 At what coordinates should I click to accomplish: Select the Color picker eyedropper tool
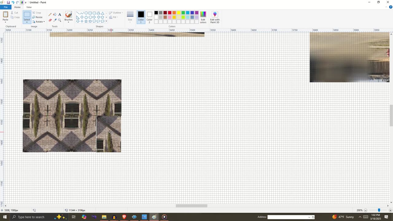(x=55, y=20)
